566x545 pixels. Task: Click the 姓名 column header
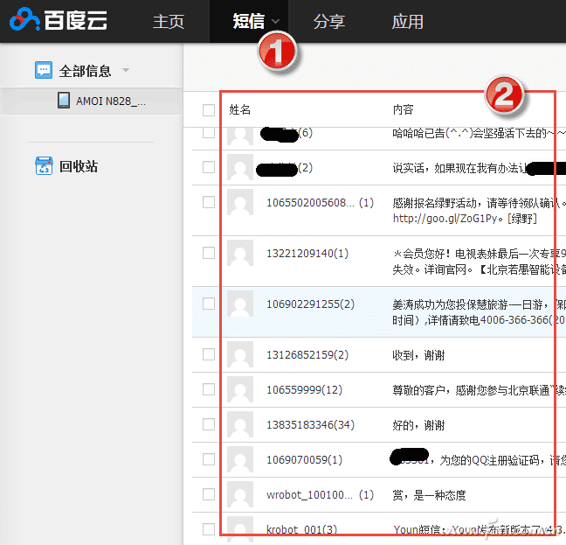(239, 109)
